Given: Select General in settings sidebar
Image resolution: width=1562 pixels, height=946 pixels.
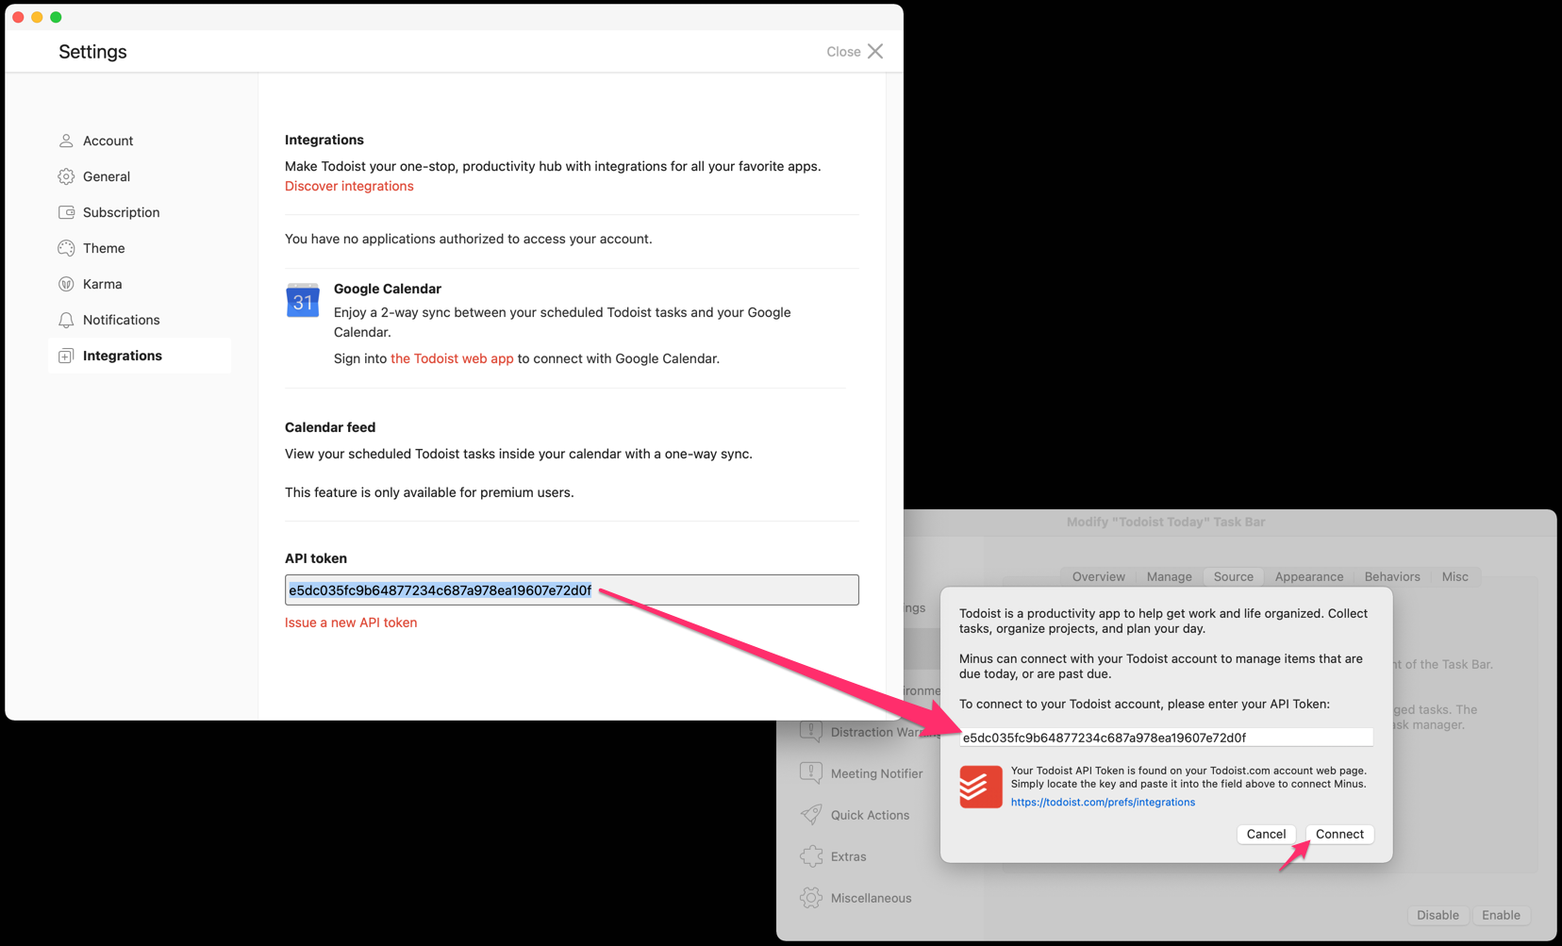Looking at the screenshot, I should [139, 176].
